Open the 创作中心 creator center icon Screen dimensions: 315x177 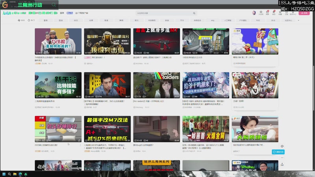293,13
